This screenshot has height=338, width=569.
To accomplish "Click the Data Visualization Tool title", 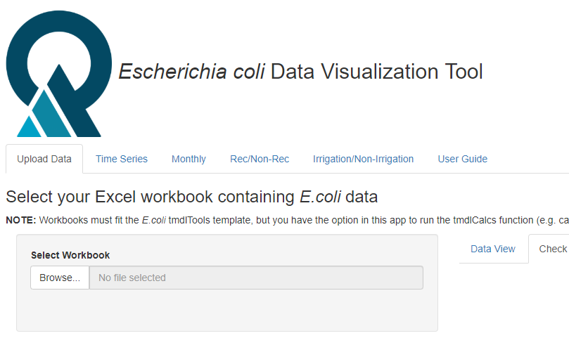I will tap(376, 72).
